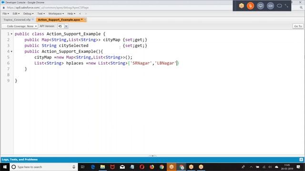Open the Edit menu
This screenshot has width=305, height=171.
(16, 14)
